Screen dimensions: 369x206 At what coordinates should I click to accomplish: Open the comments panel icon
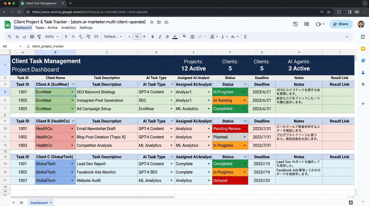click(x=307, y=24)
